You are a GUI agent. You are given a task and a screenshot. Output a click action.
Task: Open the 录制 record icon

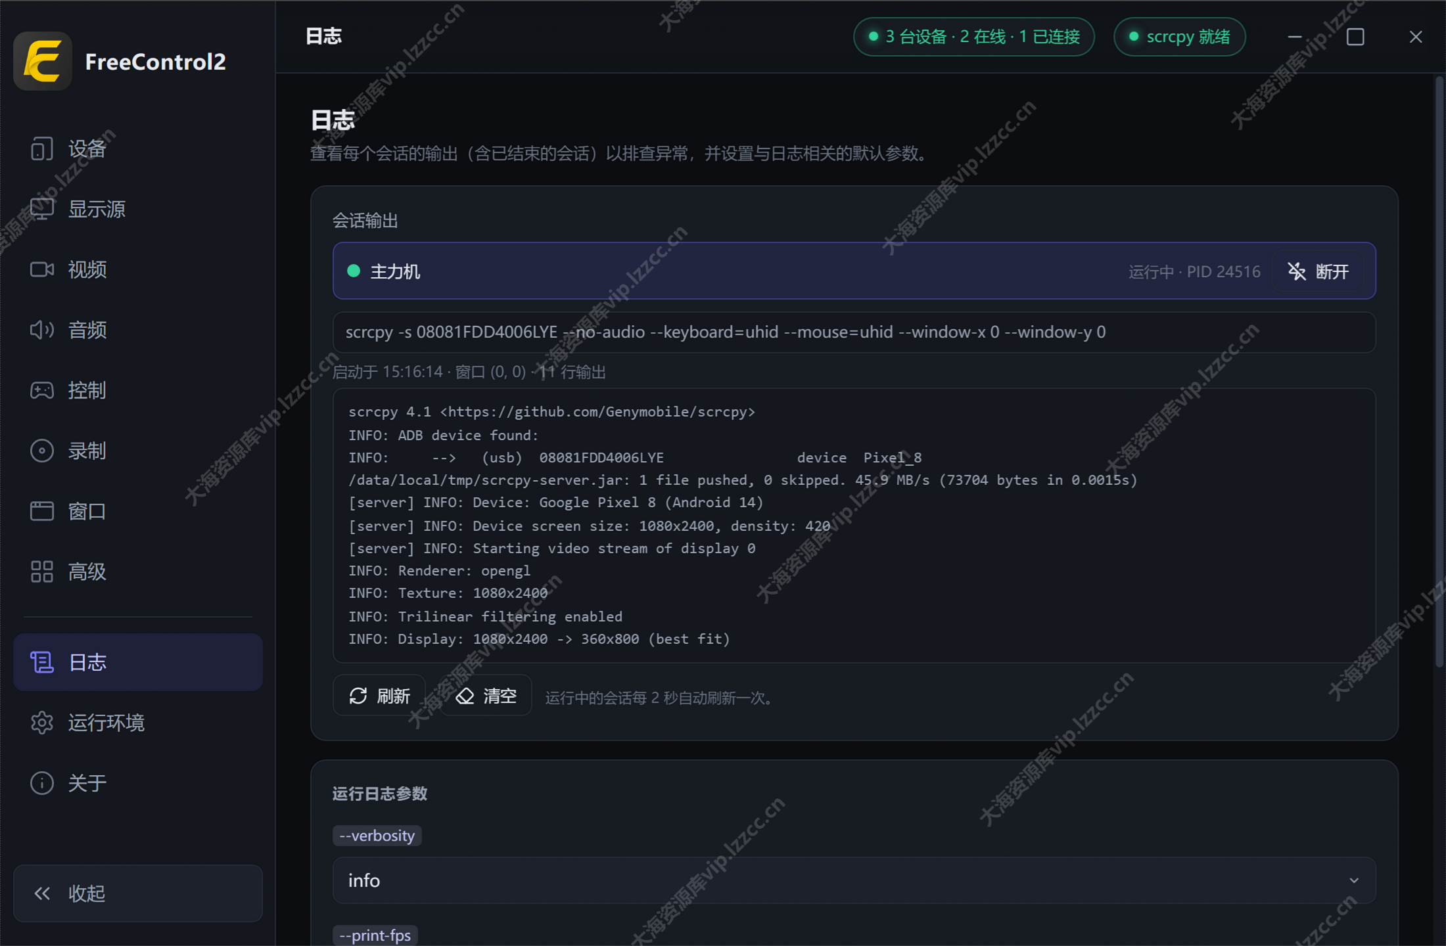point(41,451)
